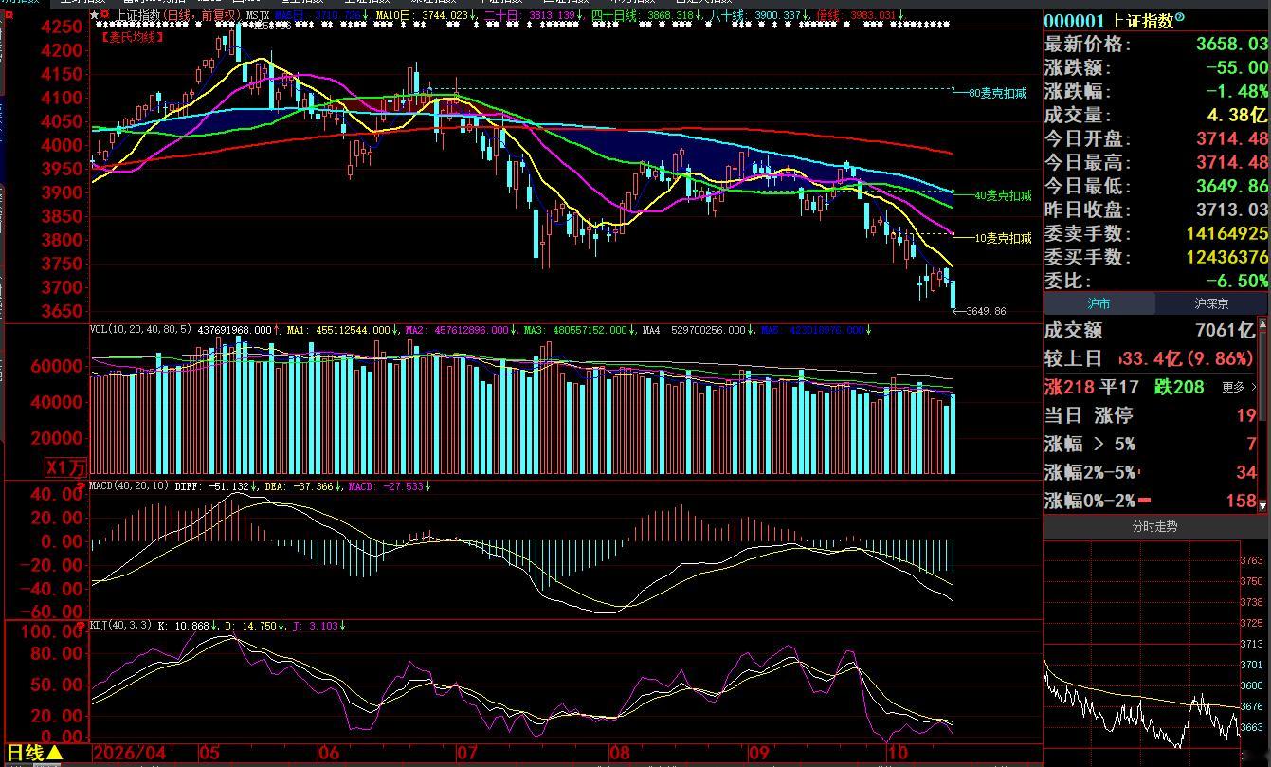Click the 当日 涨停 count 19
This screenshot has height=767, width=1271.
pos(1245,415)
